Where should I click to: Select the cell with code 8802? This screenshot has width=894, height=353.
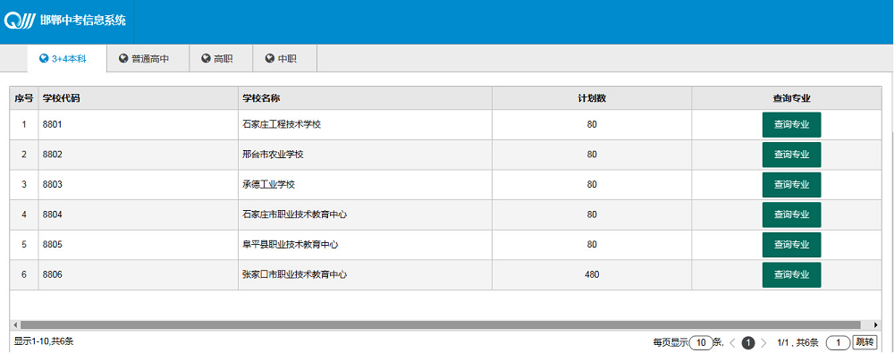click(138, 155)
